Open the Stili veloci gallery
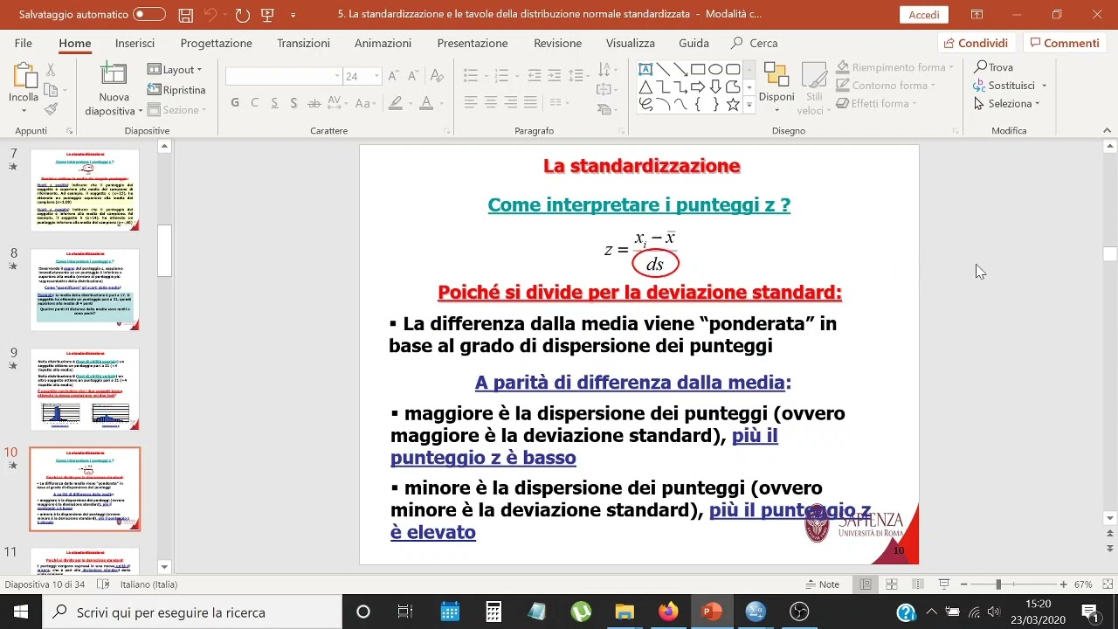1118x629 pixels. point(813,88)
